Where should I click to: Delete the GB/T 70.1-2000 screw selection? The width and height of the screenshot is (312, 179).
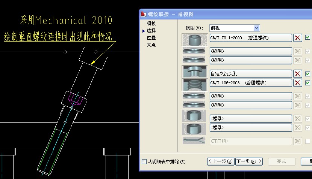tap(297, 38)
